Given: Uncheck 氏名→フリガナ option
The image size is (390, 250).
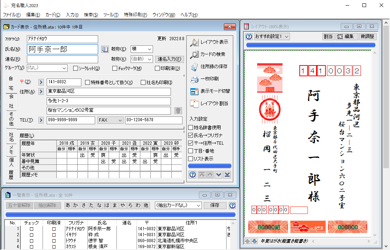Looking at the screenshot, I should [x=191, y=135].
